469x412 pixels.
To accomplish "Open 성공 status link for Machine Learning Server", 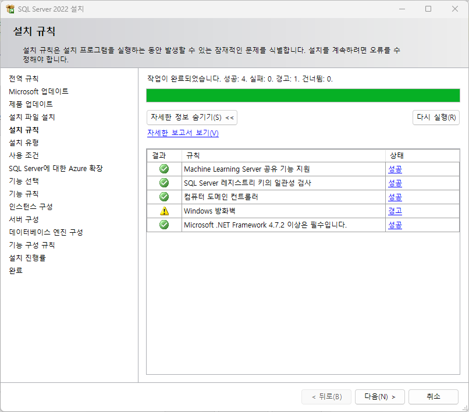I will [x=395, y=169].
